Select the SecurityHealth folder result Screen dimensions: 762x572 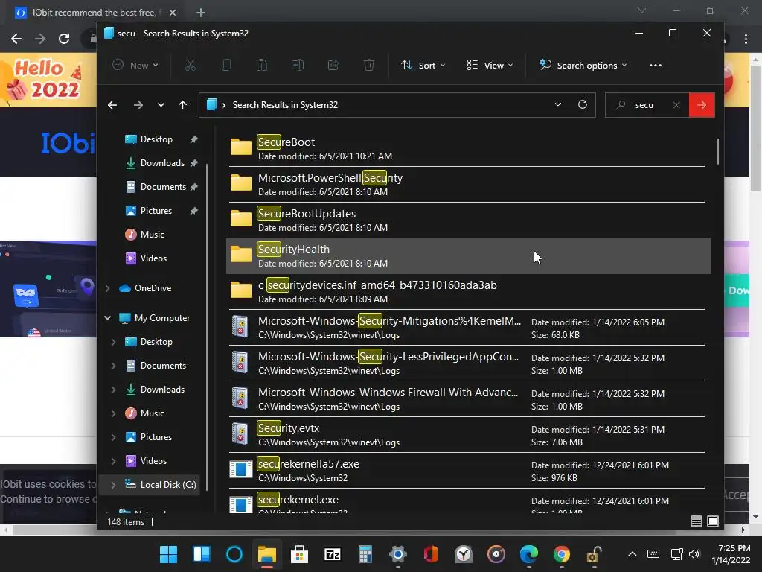click(469, 256)
